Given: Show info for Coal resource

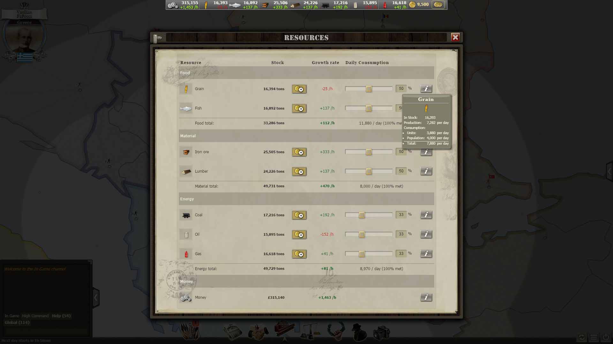Looking at the screenshot, I should click(x=426, y=215).
